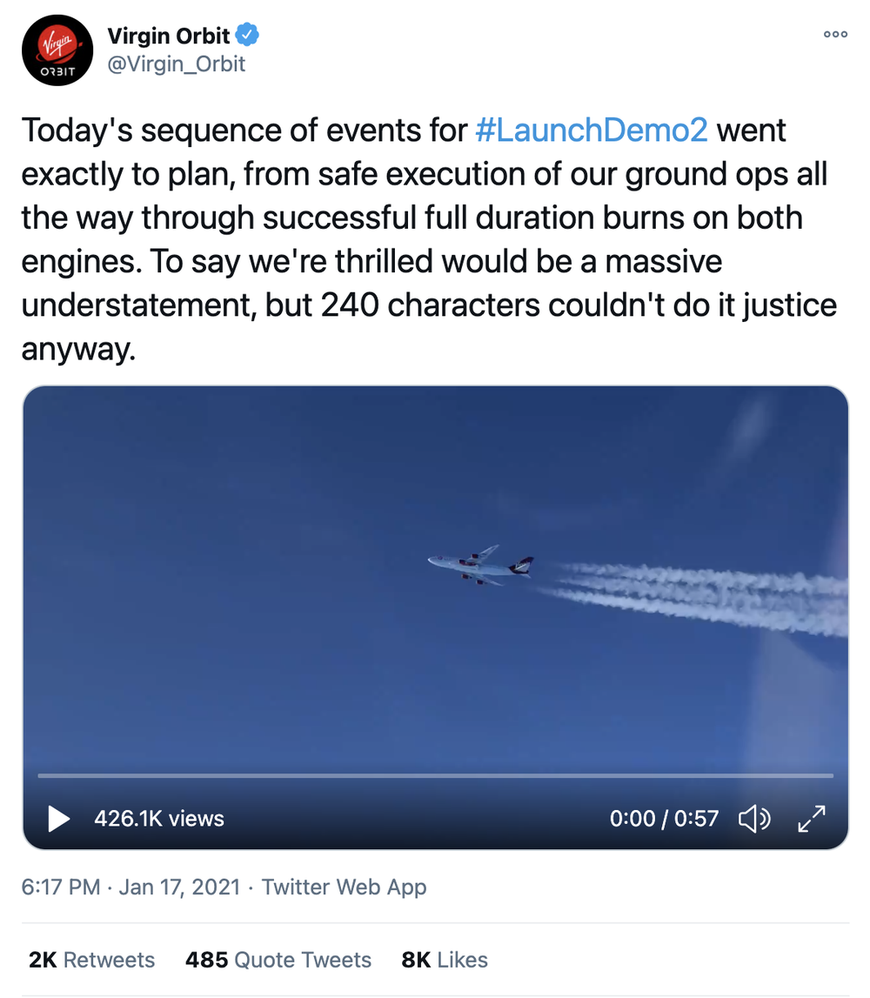Screen dimensions: 870x998
Task: Open the #LaunchDemo2 hashtag
Action: 592,131
